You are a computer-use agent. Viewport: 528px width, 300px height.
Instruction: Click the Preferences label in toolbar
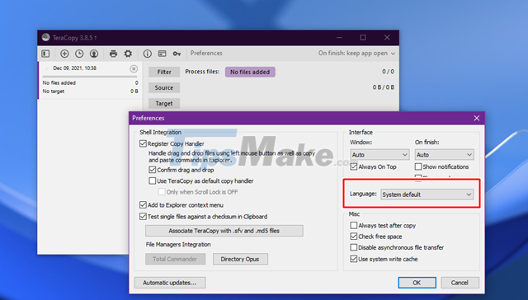[x=206, y=53]
